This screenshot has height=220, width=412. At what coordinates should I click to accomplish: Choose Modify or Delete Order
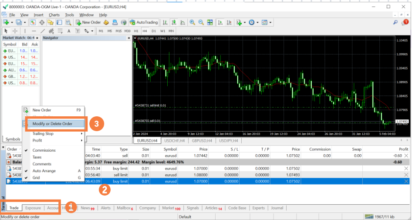52,124
